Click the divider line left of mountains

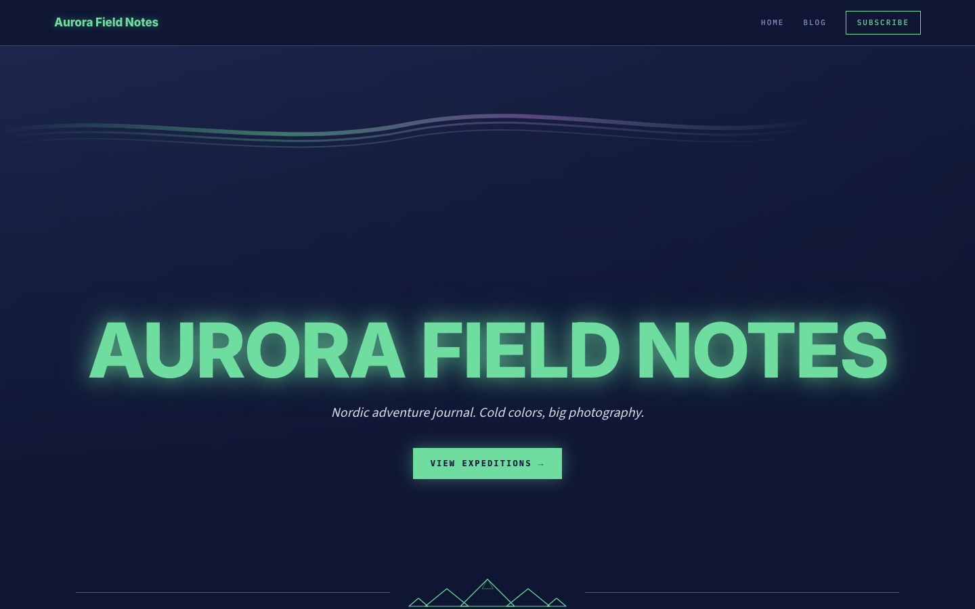coord(233,592)
